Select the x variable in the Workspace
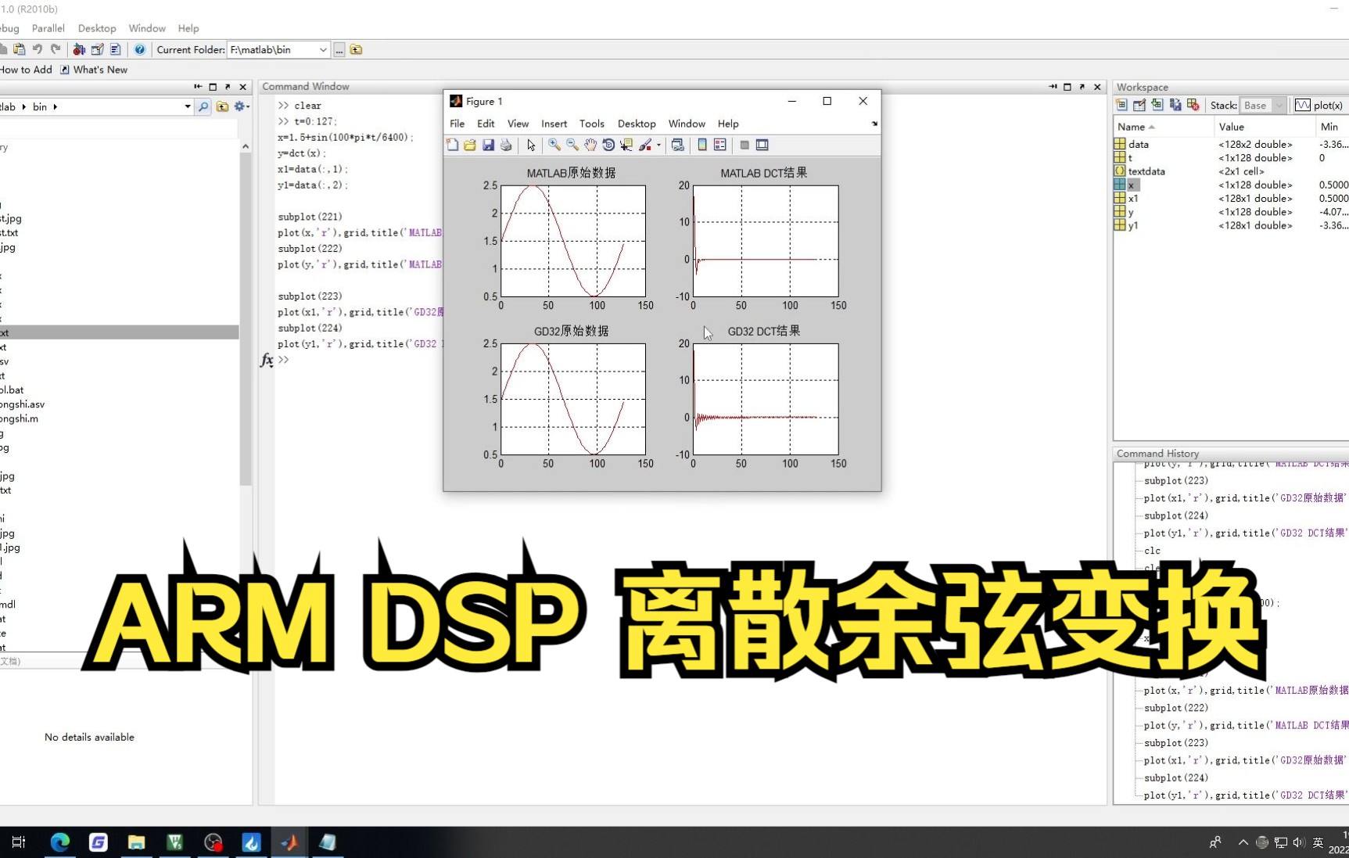This screenshot has height=858, width=1349. pyautogui.click(x=1131, y=185)
